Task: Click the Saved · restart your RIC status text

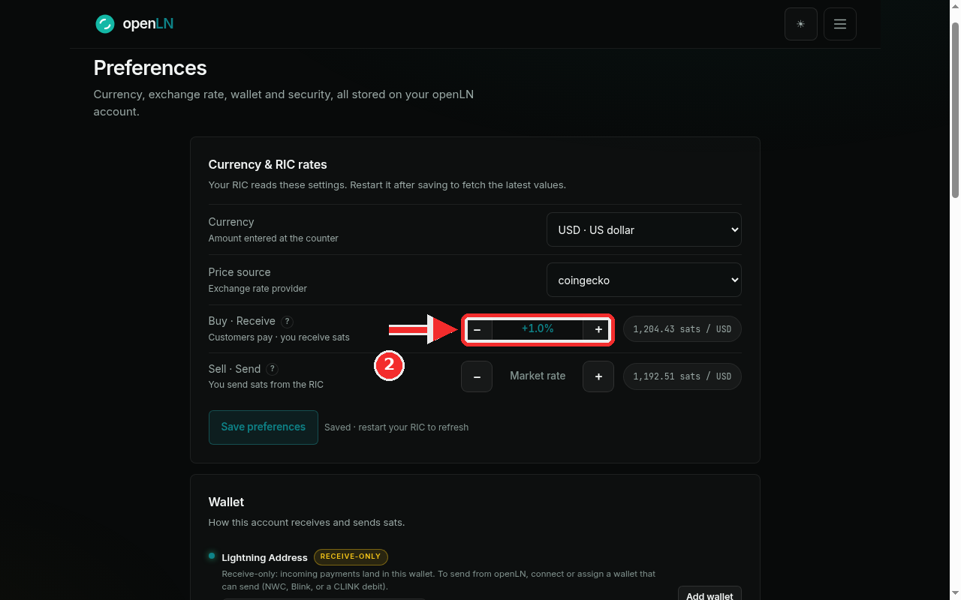Action: tap(396, 427)
